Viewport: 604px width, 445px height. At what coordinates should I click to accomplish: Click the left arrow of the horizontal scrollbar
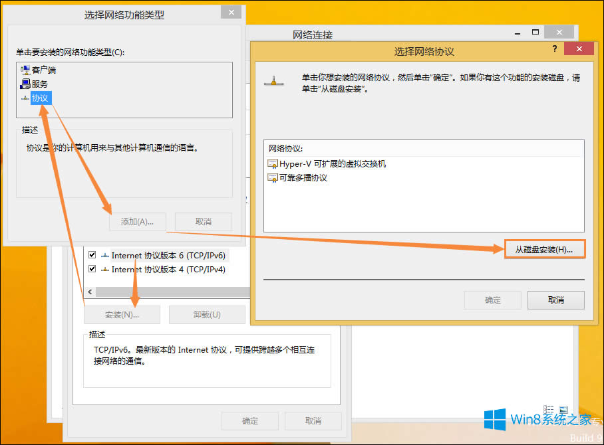pos(88,291)
